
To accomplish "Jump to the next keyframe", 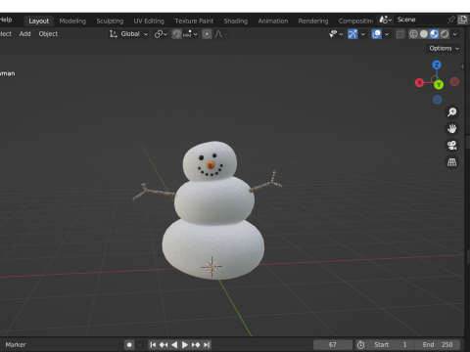I will (196, 345).
